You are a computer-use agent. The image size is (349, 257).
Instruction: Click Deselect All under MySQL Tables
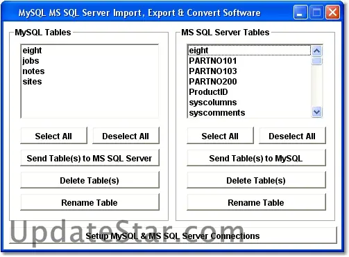click(x=126, y=136)
